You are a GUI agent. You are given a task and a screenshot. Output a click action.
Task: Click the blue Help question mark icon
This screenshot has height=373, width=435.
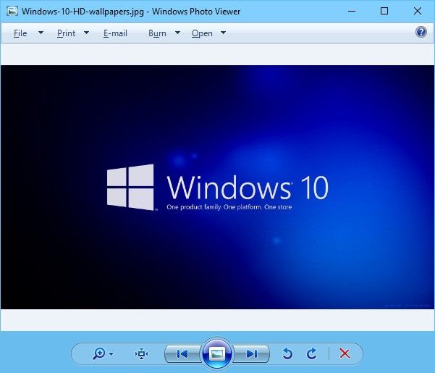pyautogui.click(x=421, y=32)
